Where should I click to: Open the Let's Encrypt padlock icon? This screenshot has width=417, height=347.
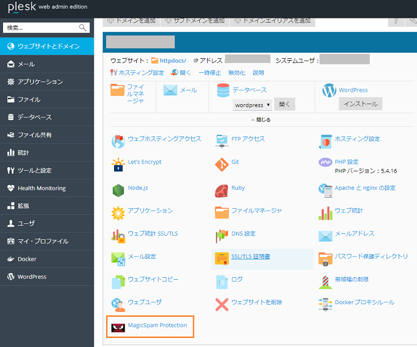coord(118,165)
